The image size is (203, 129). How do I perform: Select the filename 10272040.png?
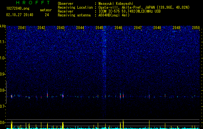pyautogui.click(x=18, y=9)
